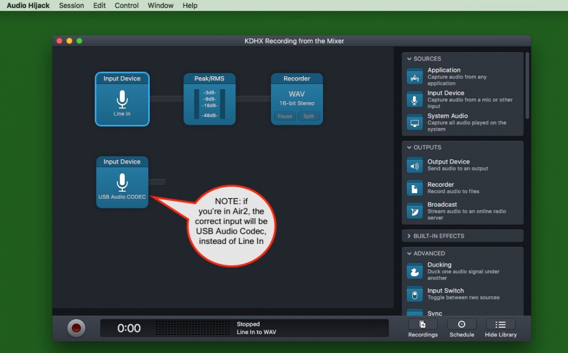Click the Input Device microphone icon in library
568x353 pixels.
[x=415, y=100]
